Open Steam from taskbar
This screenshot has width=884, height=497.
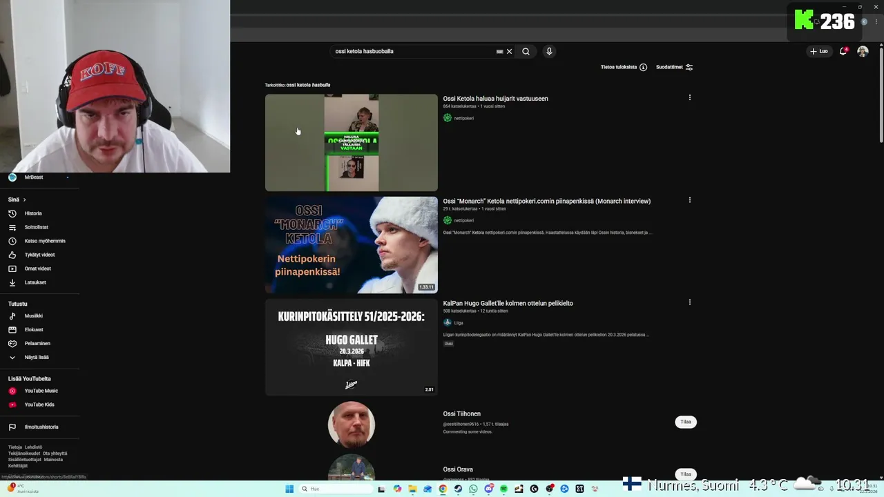tap(458, 489)
